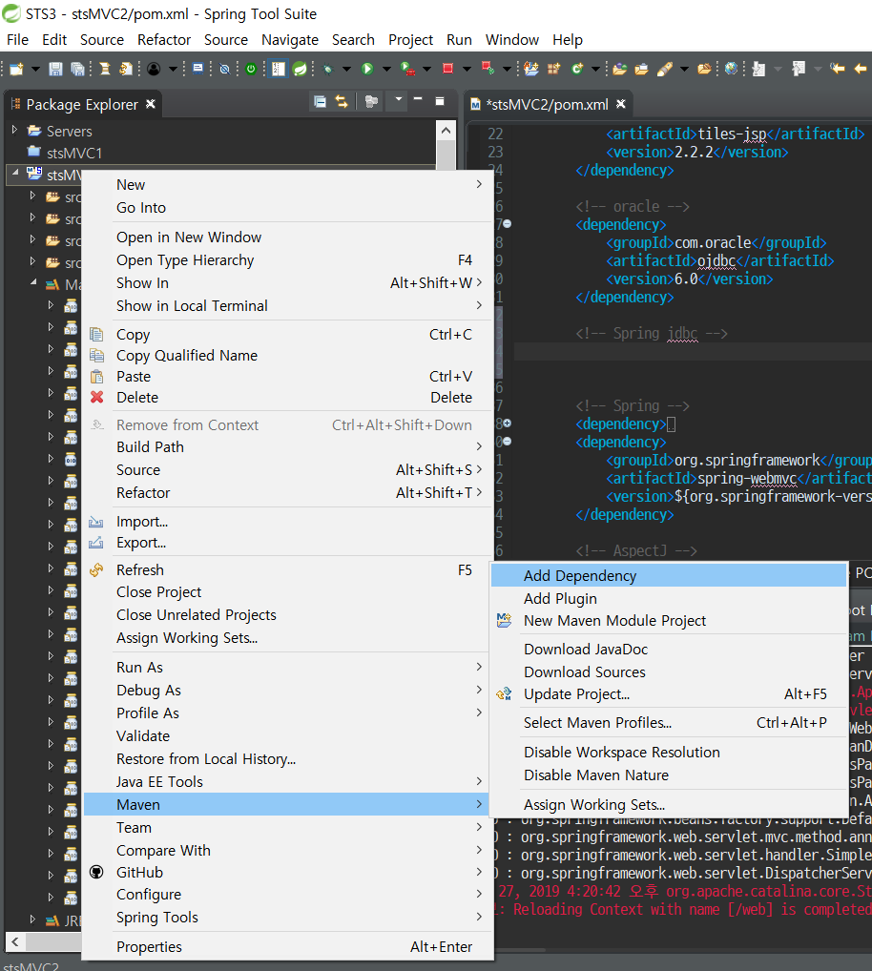872x971 pixels.
Task: Click the Open Console monitor toolbar icon
Action: [x=197, y=69]
